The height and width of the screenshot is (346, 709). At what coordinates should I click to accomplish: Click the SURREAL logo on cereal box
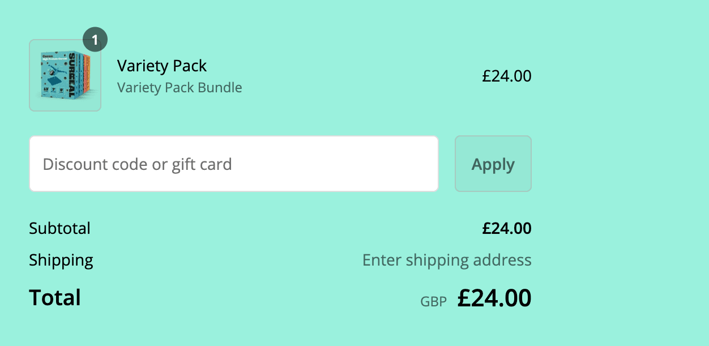click(71, 75)
